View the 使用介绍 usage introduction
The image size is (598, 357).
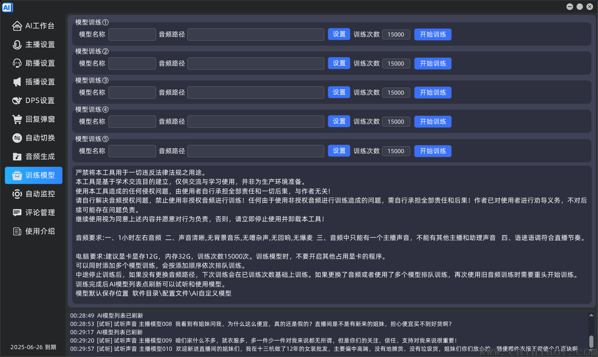coord(33,231)
